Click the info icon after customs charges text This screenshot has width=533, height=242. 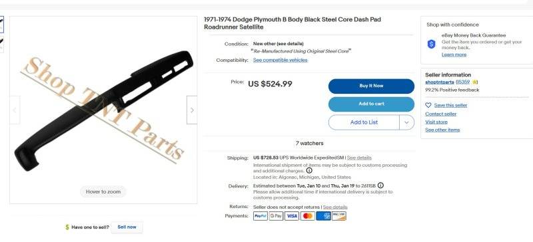[x=309, y=170]
